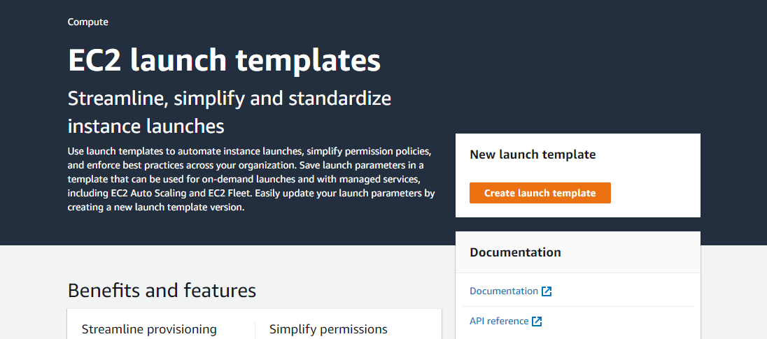The image size is (767, 339).
Task: Open the Documentation link
Action: pyautogui.click(x=511, y=291)
